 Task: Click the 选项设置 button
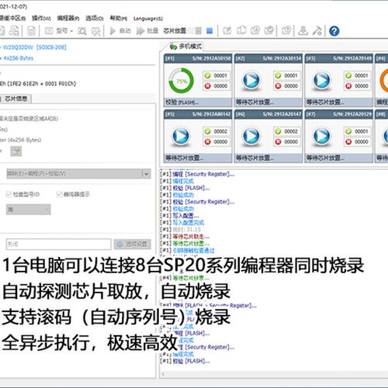tap(133, 244)
